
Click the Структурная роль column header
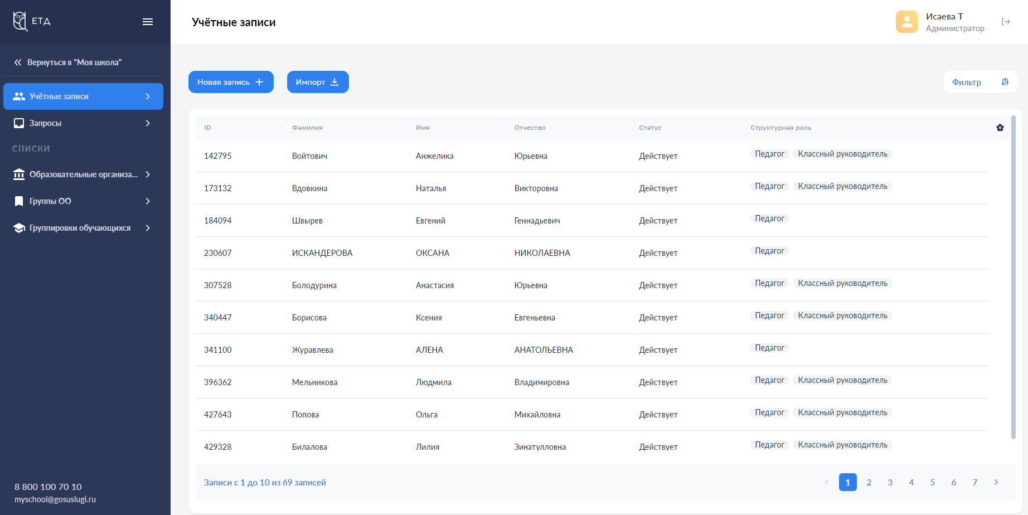tap(780, 128)
